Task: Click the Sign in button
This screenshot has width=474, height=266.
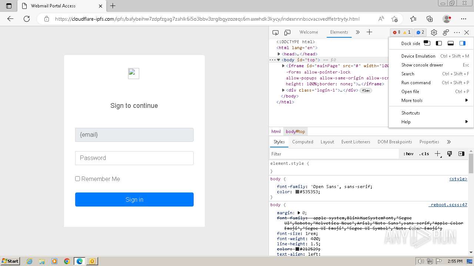Action: click(x=134, y=199)
